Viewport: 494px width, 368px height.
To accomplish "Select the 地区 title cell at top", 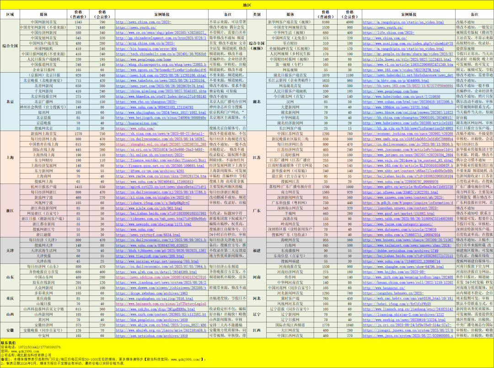I will coord(247,5).
